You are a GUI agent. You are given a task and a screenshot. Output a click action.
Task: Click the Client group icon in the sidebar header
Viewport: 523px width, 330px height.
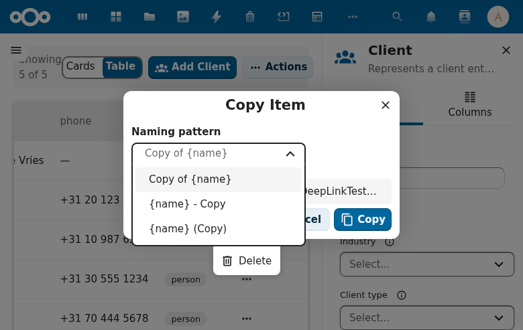click(x=345, y=58)
